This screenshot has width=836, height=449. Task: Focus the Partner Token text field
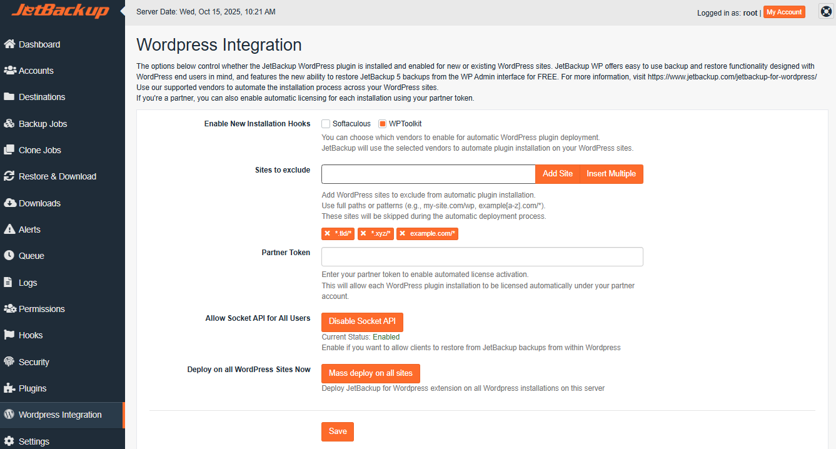pyautogui.click(x=481, y=257)
